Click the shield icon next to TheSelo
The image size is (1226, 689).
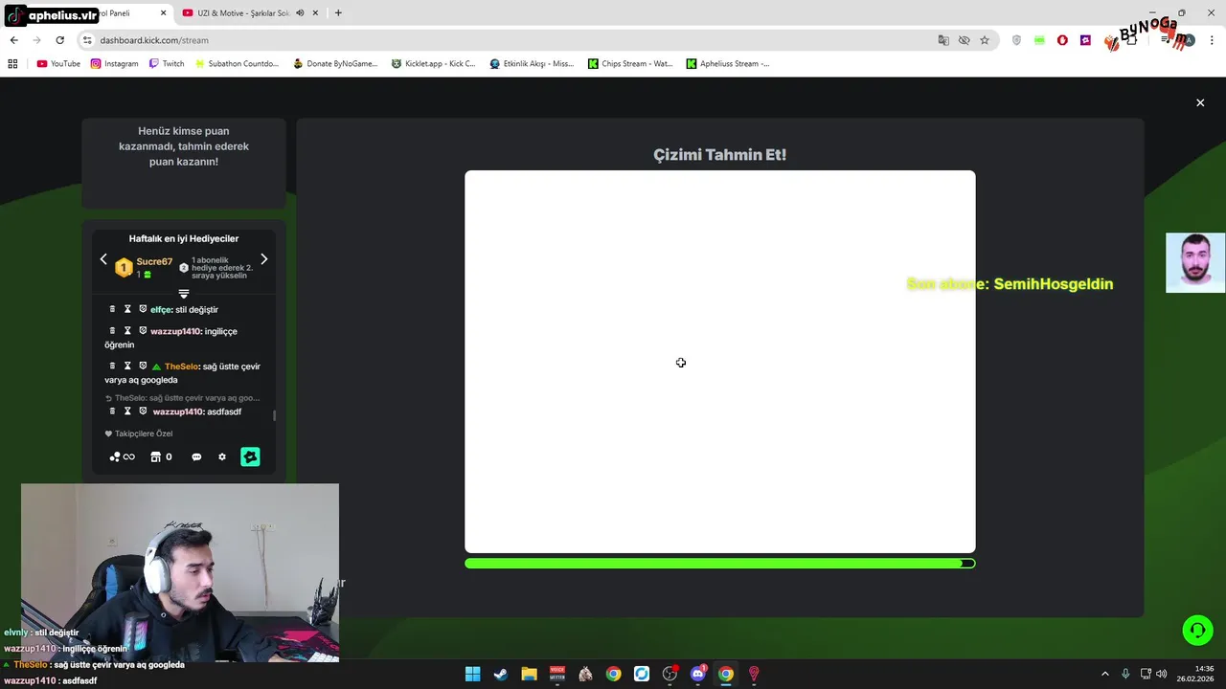click(x=143, y=366)
